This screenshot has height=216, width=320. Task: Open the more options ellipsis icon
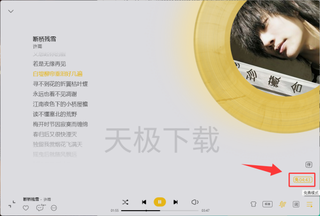(x=54, y=208)
